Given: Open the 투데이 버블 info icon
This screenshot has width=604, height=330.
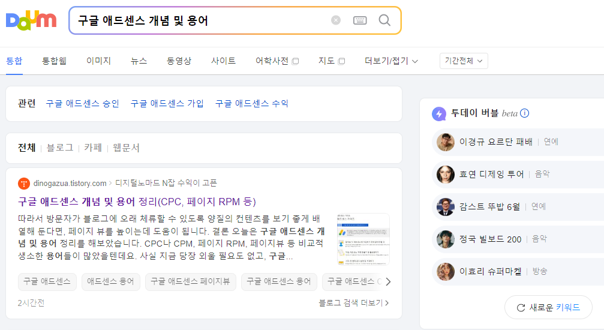Looking at the screenshot, I should pos(524,113).
